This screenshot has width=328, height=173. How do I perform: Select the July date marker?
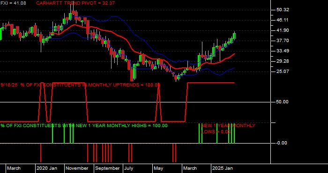(129, 168)
